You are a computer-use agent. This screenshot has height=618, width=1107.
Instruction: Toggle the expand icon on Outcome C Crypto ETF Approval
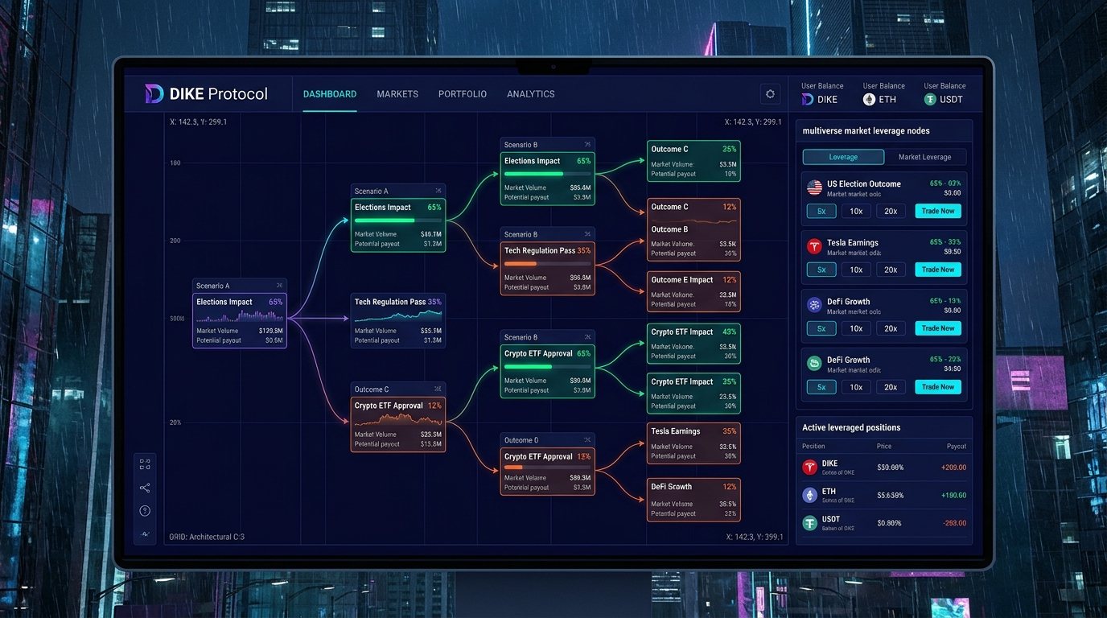coord(437,389)
